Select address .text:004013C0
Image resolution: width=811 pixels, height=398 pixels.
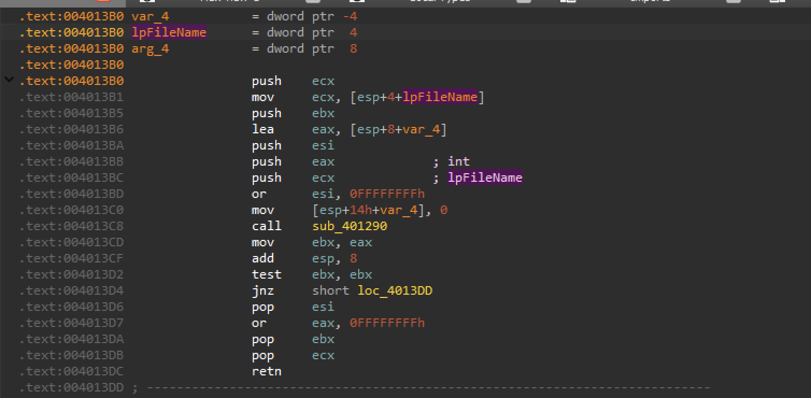click(72, 210)
